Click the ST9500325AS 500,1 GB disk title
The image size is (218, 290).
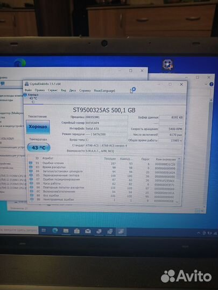coord(104,110)
